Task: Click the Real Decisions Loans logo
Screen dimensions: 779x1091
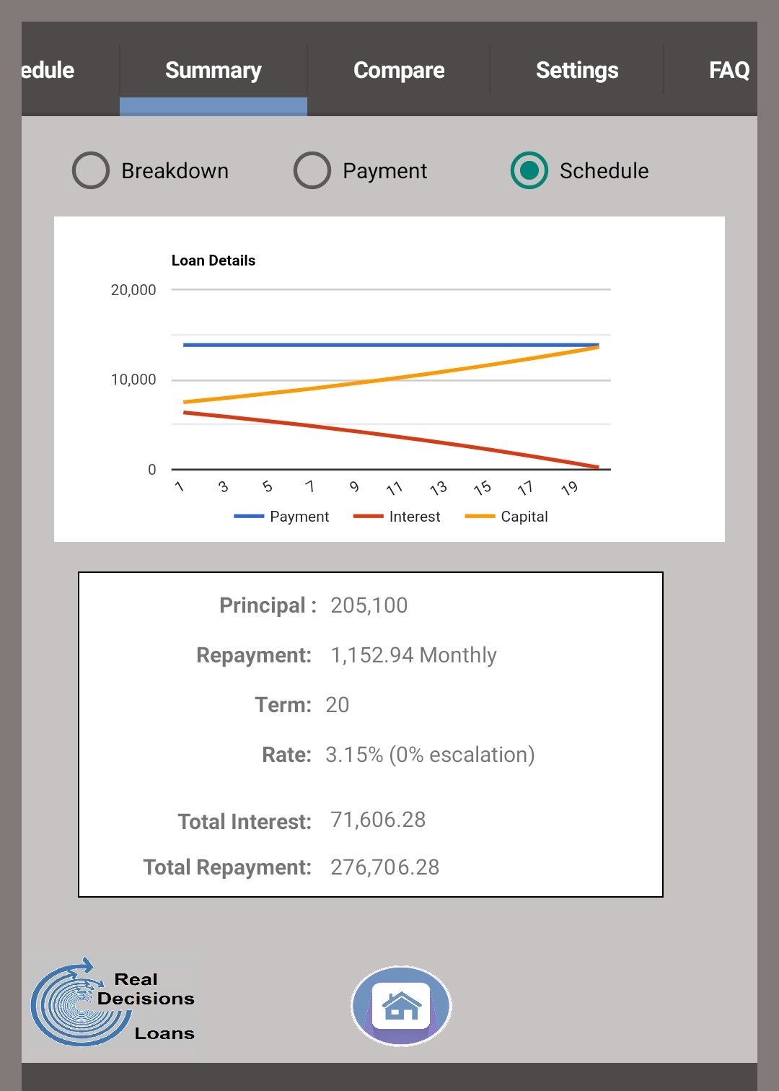Action: 113,1003
